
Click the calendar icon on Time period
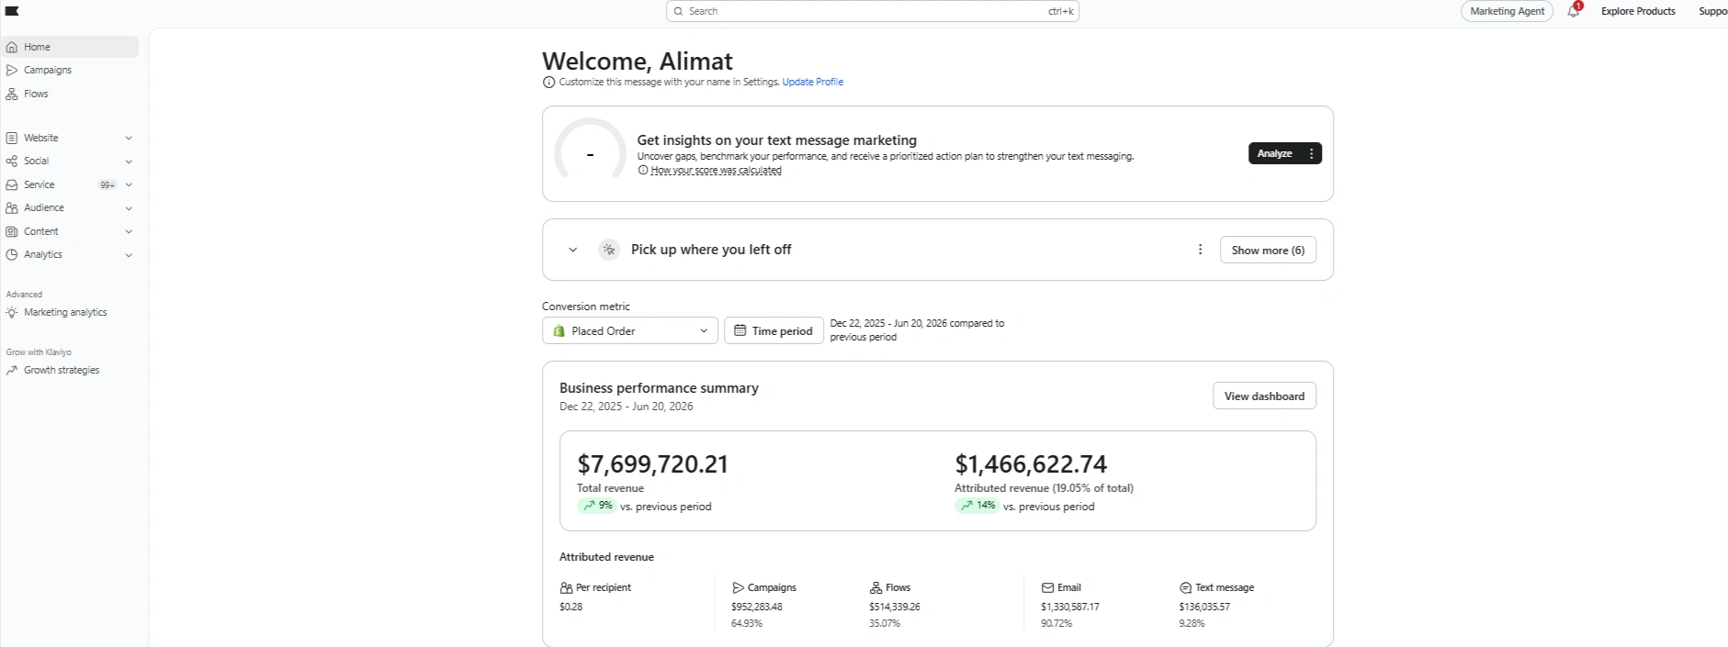point(740,330)
